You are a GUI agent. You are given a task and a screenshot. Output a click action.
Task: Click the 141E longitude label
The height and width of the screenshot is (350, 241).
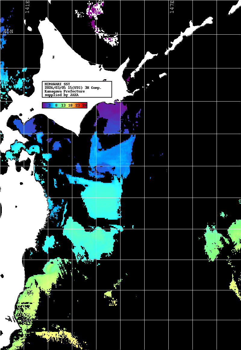pyautogui.click(x=27, y=7)
